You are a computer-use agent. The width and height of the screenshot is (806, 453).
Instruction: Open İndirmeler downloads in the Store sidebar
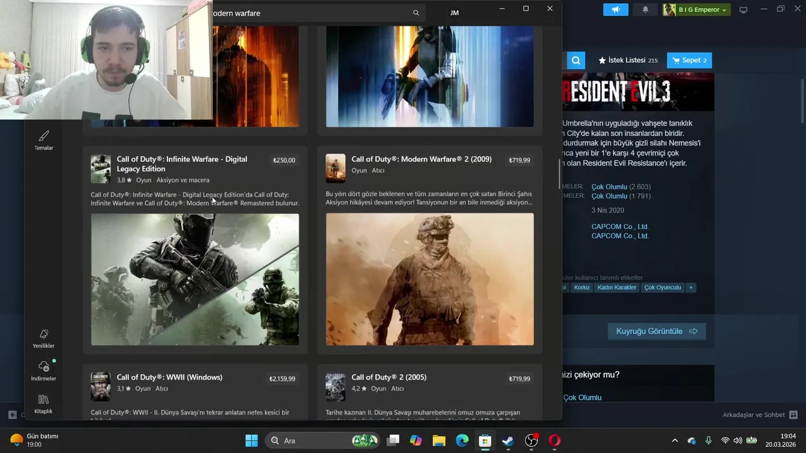pyautogui.click(x=43, y=371)
